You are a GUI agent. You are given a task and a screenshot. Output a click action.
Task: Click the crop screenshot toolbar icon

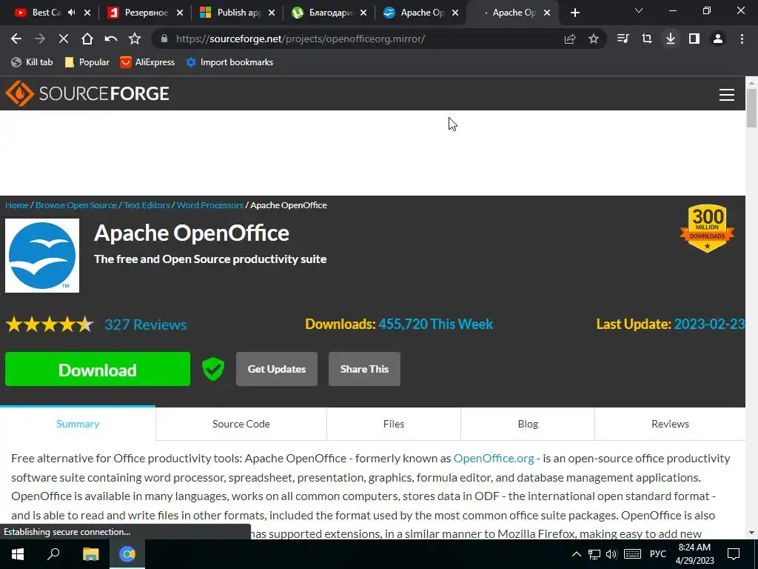coord(647,39)
